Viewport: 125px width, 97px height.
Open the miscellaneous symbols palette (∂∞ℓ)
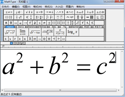click(80, 12)
